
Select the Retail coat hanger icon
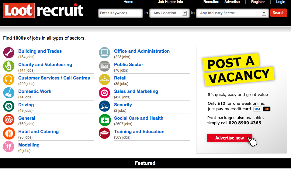coord(105,79)
